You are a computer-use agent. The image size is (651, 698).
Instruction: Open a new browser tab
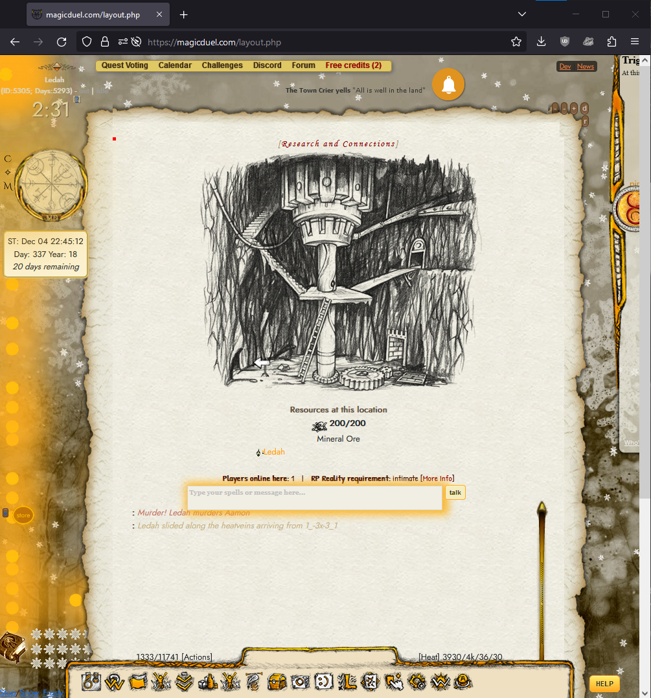tap(183, 15)
